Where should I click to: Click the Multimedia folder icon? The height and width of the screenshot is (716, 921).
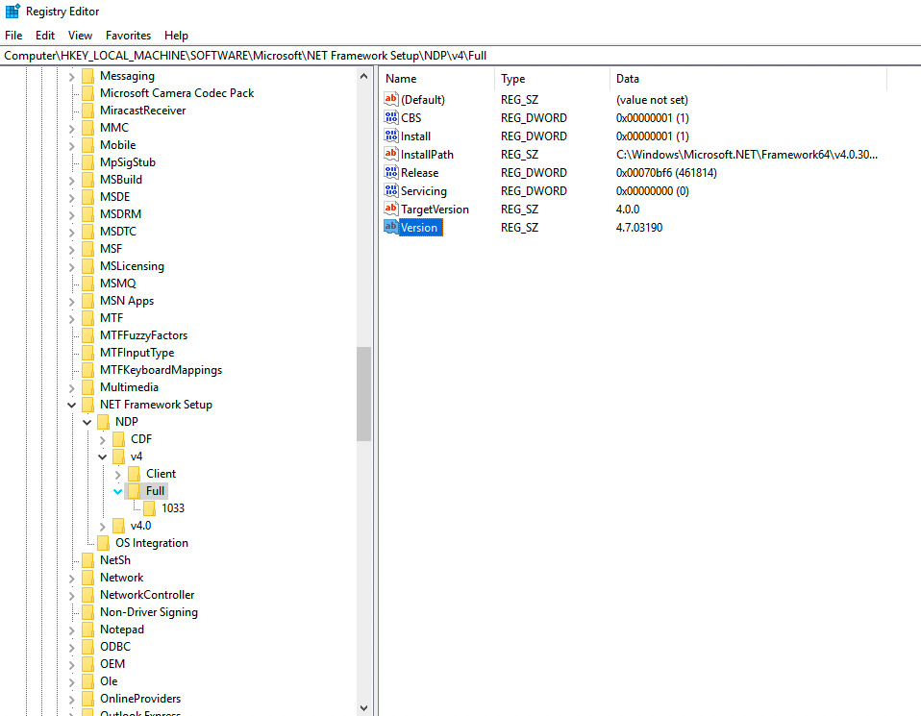click(x=88, y=387)
